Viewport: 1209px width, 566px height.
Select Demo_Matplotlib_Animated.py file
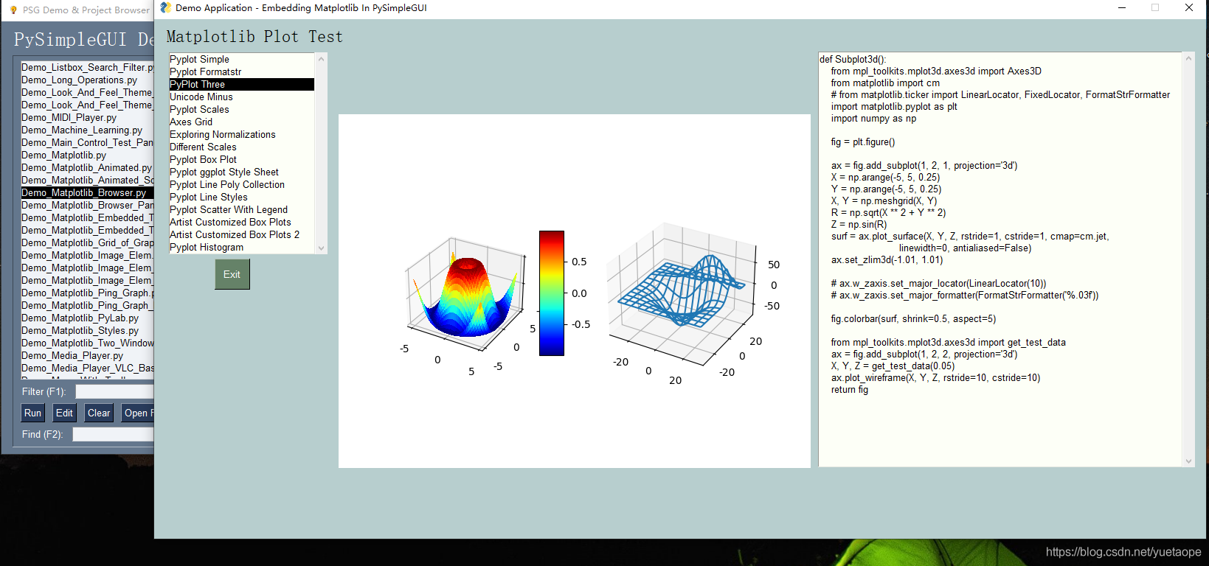[x=88, y=167]
